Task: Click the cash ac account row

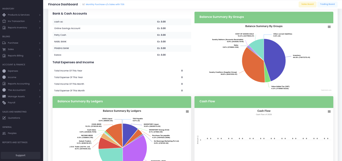Action: [122, 22]
